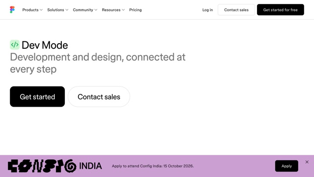The width and height of the screenshot is (314, 177).
Task: Click the Config logo in banner
Action: (x=42, y=166)
